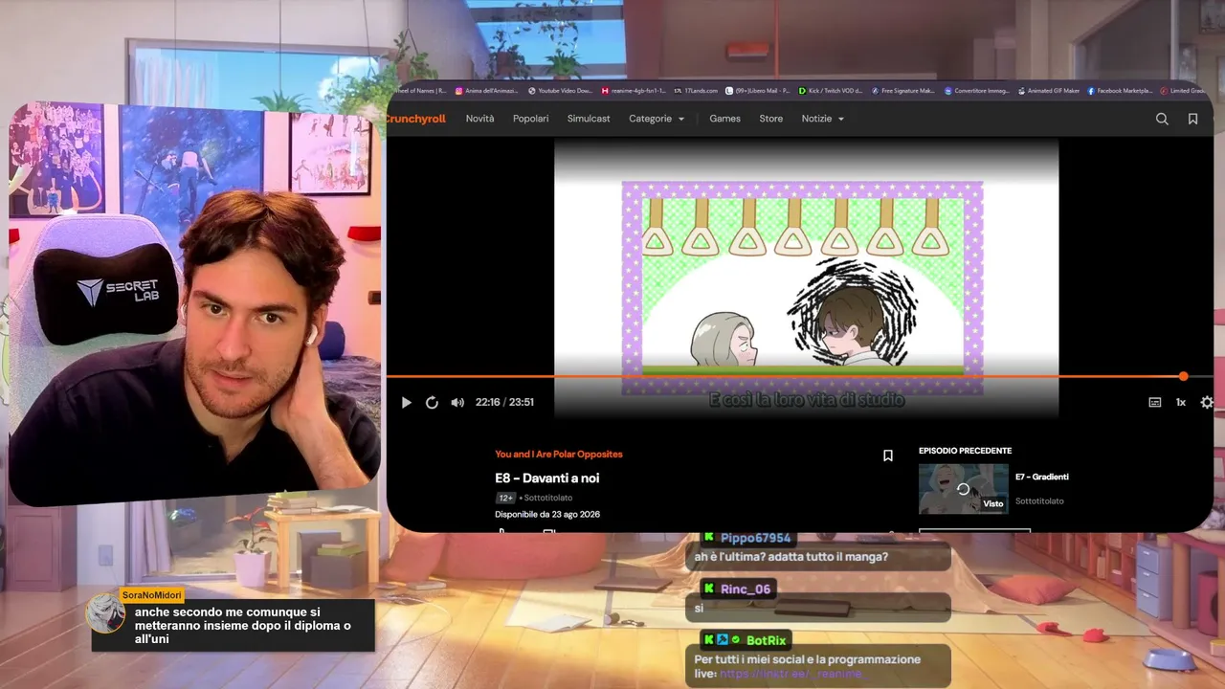Open the Crunchyroll search icon
The width and height of the screenshot is (1225, 689).
(x=1162, y=119)
